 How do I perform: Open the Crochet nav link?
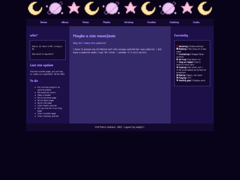coord(152,22)
